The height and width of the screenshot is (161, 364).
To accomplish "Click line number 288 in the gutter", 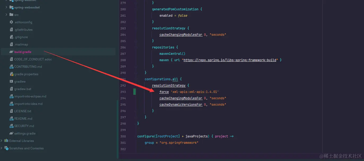I will coord(123,60).
